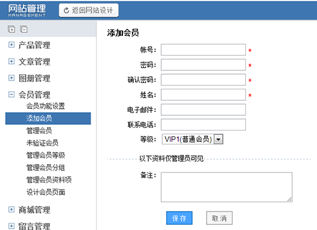Open 会员功能设置 menu item
317x230 pixels.
tap(46, 106)
